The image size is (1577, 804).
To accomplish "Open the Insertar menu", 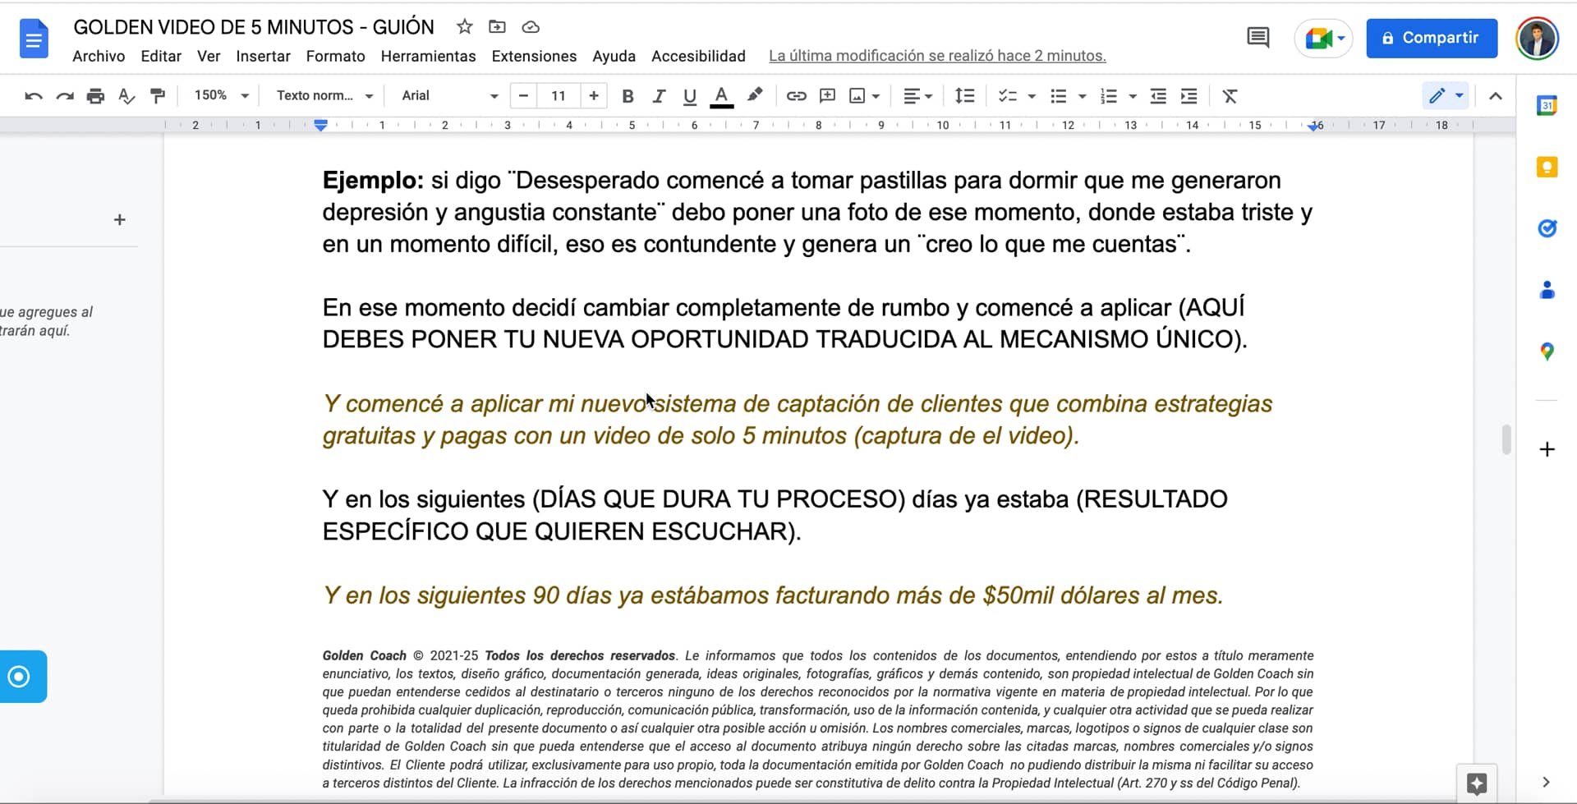I will (x=263, y=56).
